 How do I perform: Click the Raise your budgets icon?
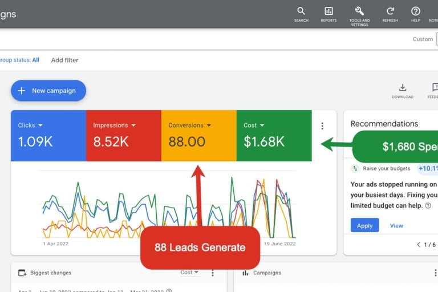coord(355,168)
